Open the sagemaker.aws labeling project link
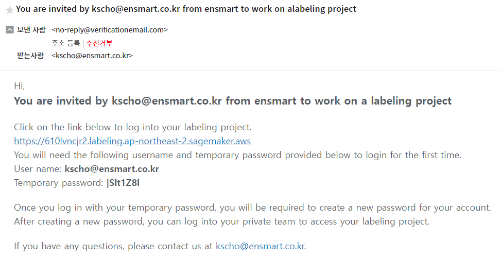 (132, 141)
